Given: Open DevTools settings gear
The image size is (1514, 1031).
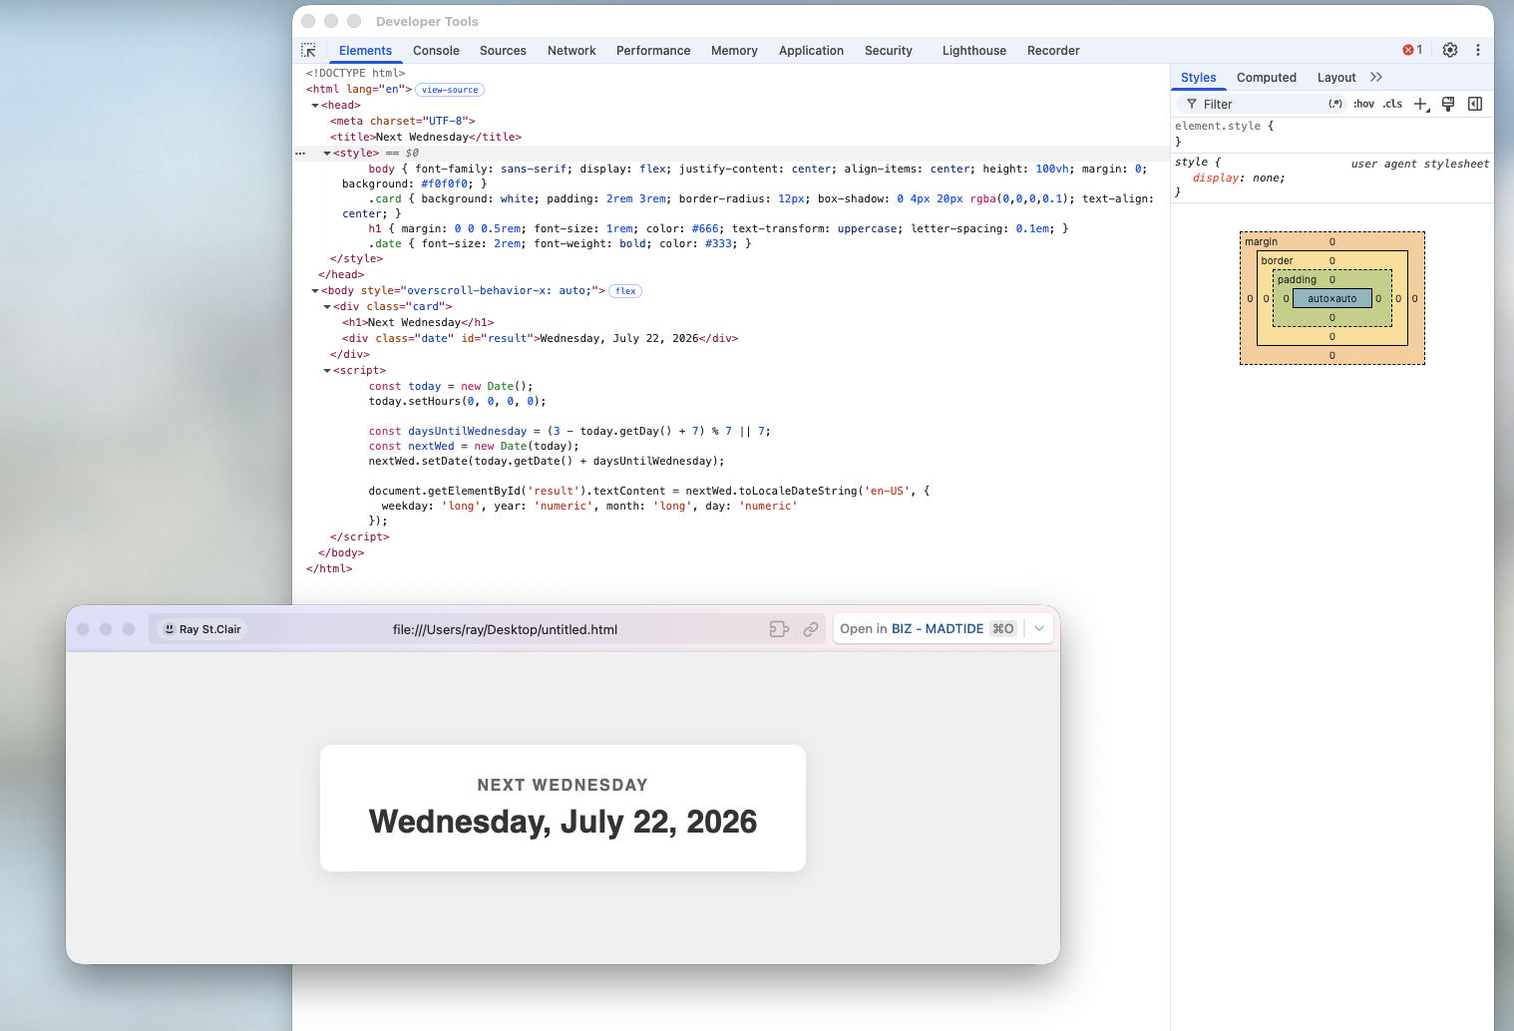Looking at the screenshot, I should pos(1450,50).
